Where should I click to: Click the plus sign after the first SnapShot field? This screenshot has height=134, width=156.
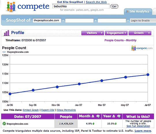click(x=63, y=21)
